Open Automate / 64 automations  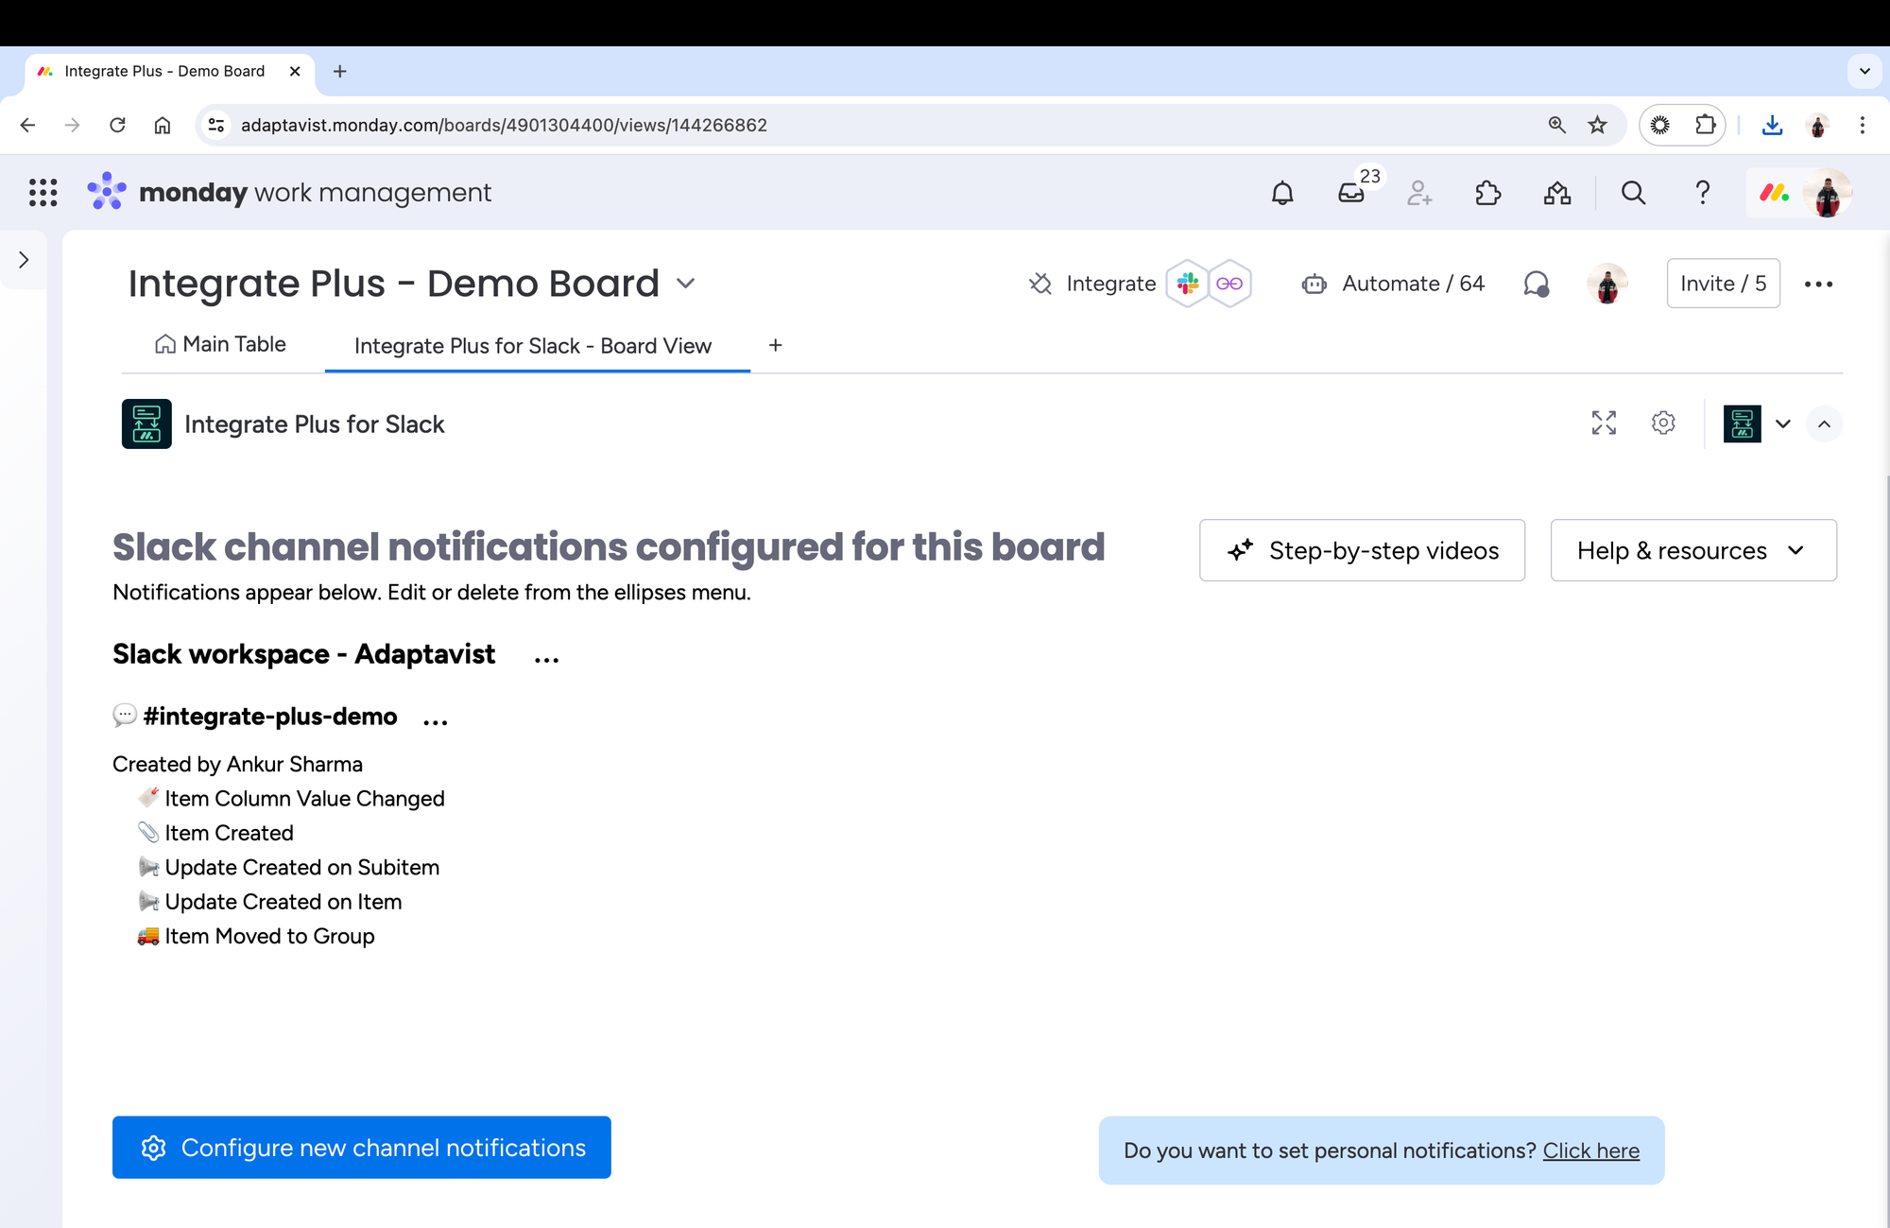pyautogui.click(x=1393, y=284)
